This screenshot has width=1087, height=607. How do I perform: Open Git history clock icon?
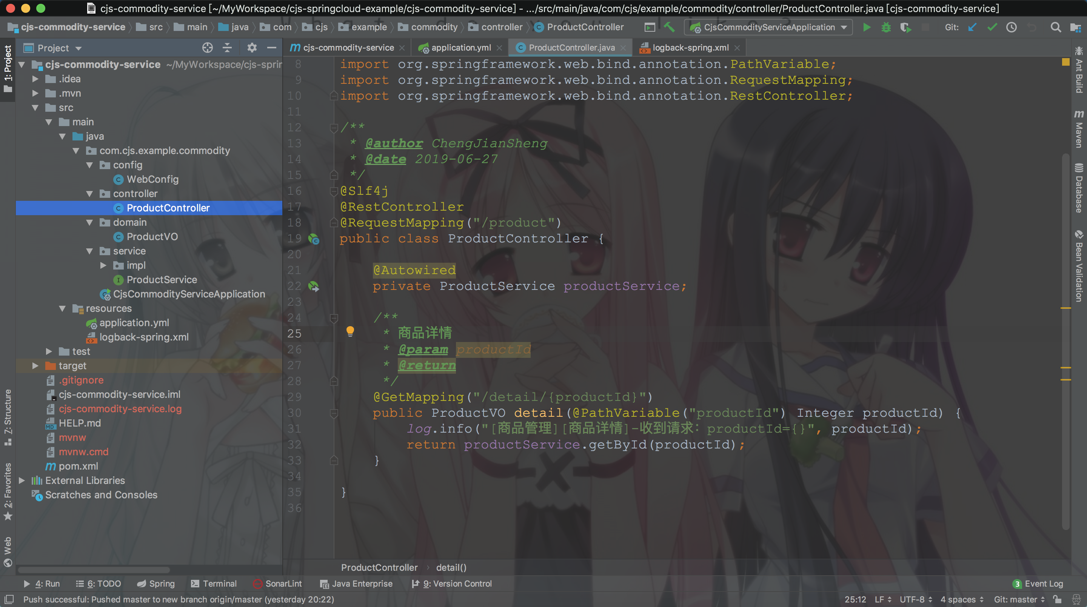coord(1012,28)
